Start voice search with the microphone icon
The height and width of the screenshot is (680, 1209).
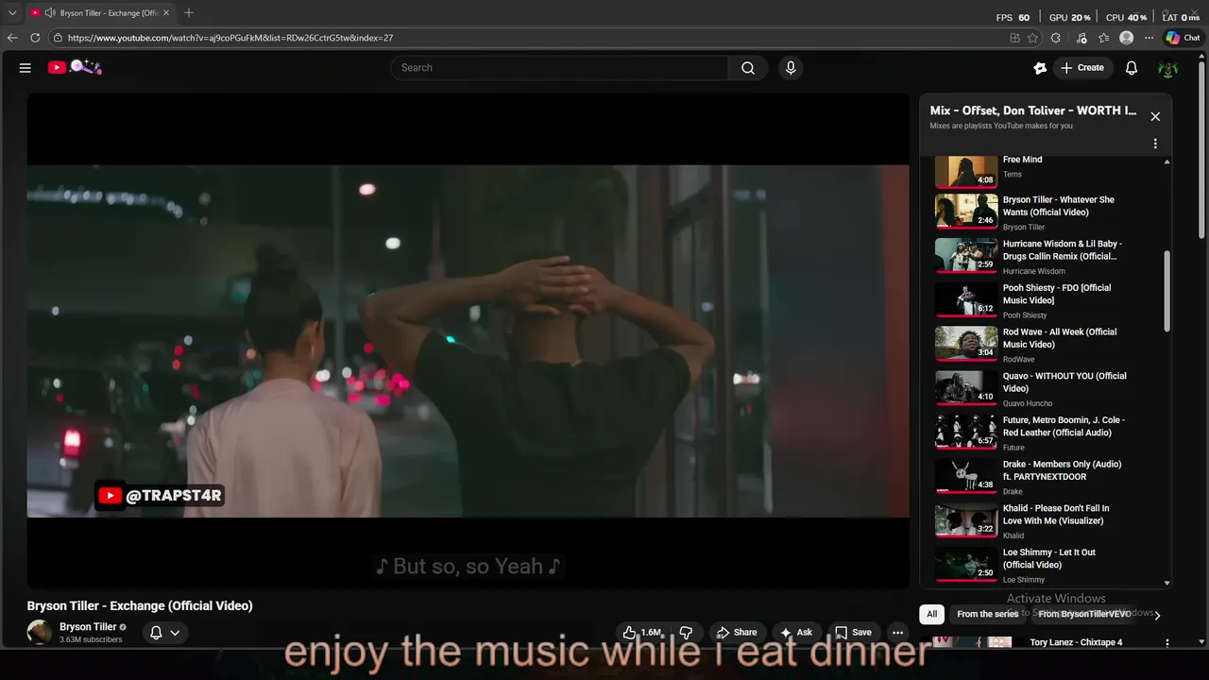click(791, 68)
